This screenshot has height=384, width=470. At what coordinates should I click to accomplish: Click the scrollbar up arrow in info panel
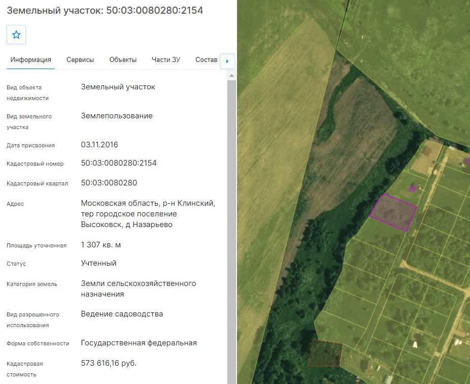(x=231, y=76)
